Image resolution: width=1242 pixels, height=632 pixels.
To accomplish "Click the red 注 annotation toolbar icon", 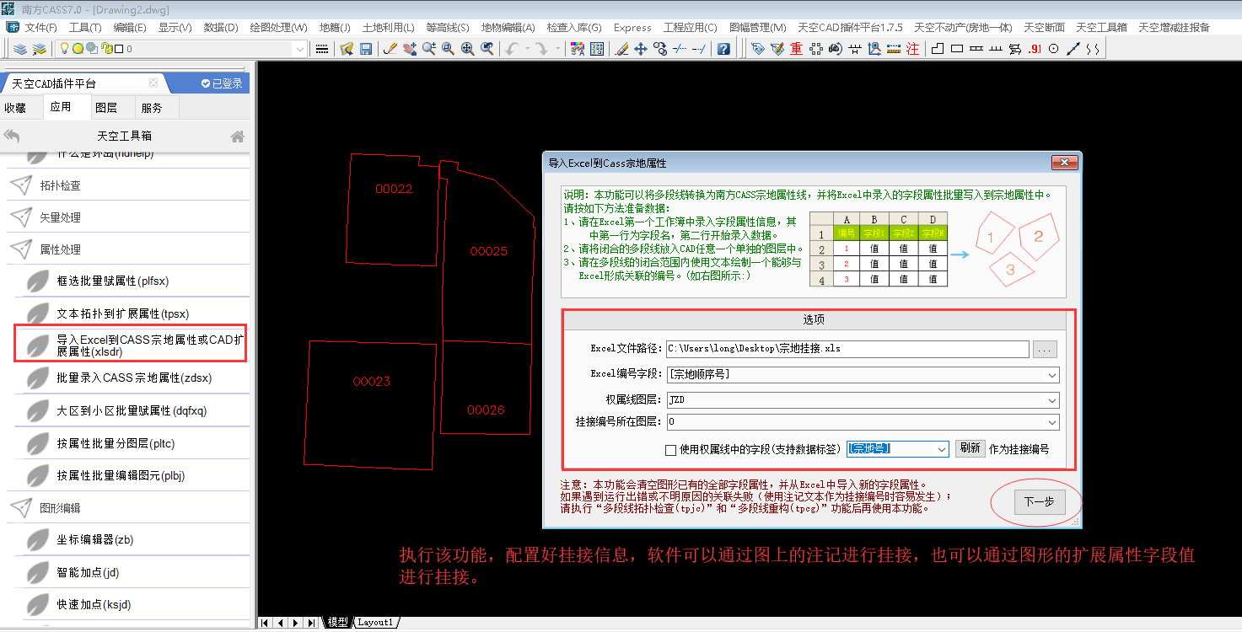I will (912, 49).
